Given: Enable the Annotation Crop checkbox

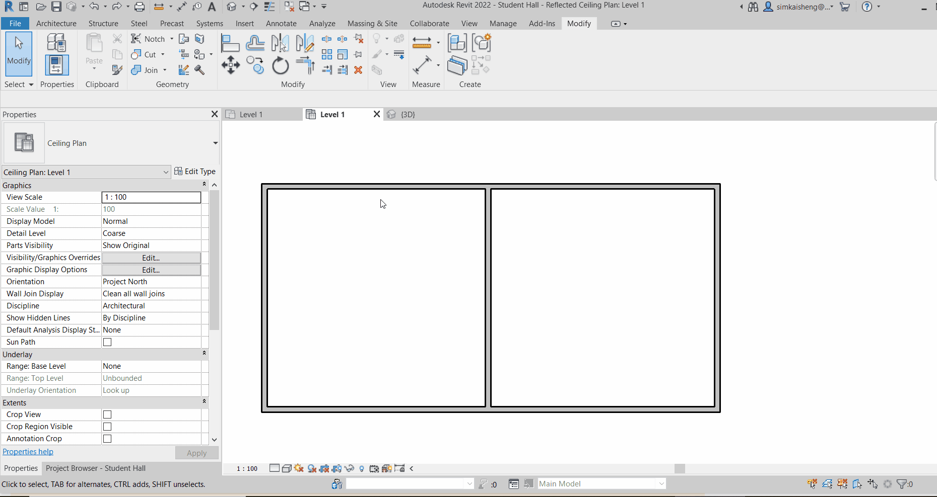Looking at the screenshot, I should point(107,439).
